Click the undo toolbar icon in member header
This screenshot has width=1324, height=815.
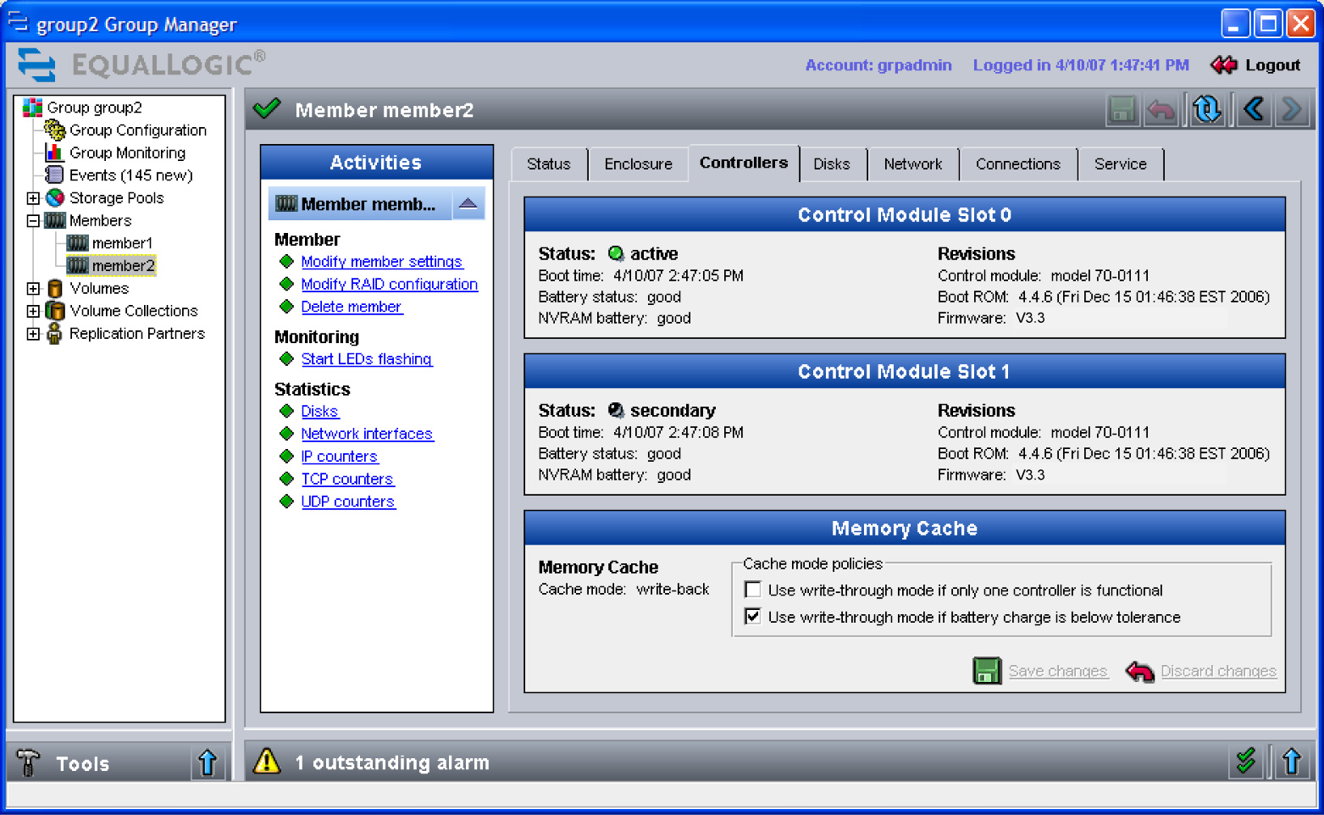pyautogui.click(x=1161, y=110)
